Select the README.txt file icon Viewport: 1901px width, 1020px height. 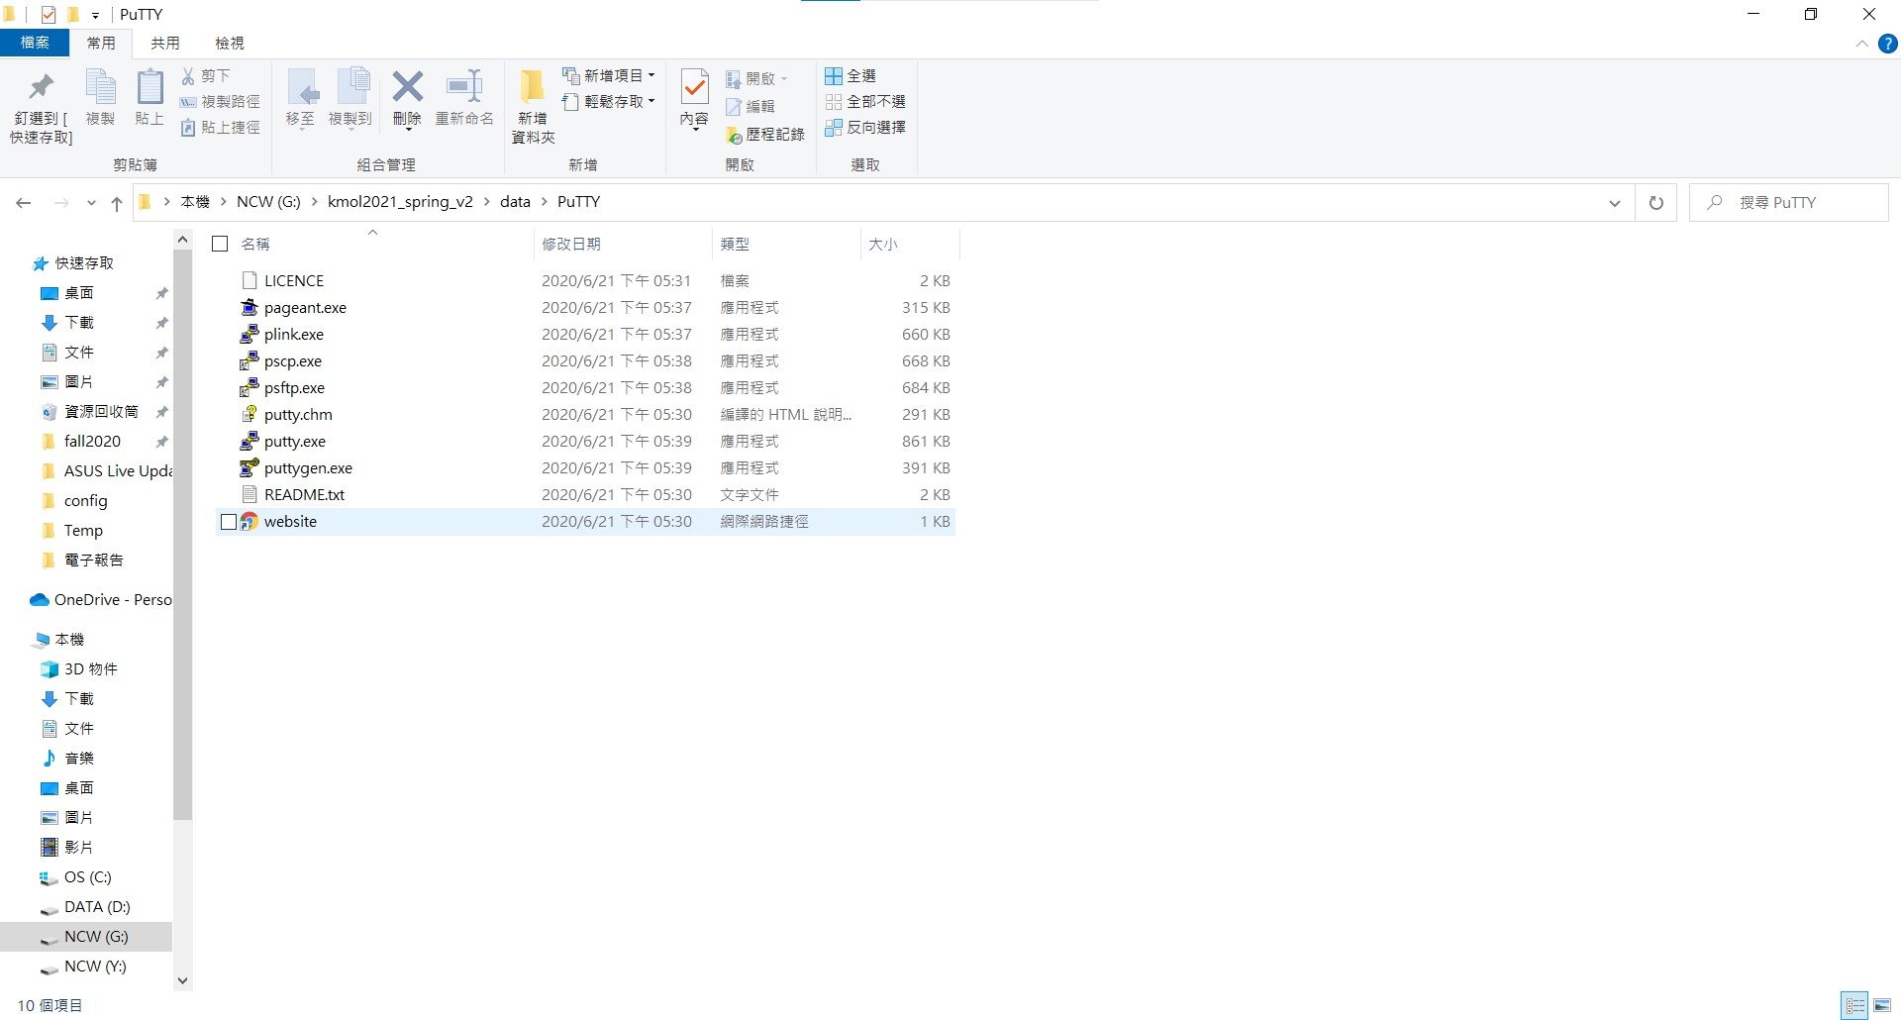250,494
